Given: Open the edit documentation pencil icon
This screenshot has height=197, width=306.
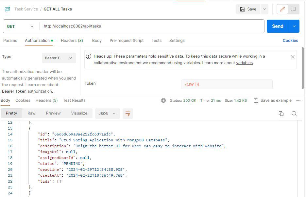Looking at the screenshot, I should click(x=282, y=9).
